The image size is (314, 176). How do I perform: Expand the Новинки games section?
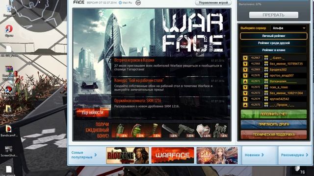(254, 155)
